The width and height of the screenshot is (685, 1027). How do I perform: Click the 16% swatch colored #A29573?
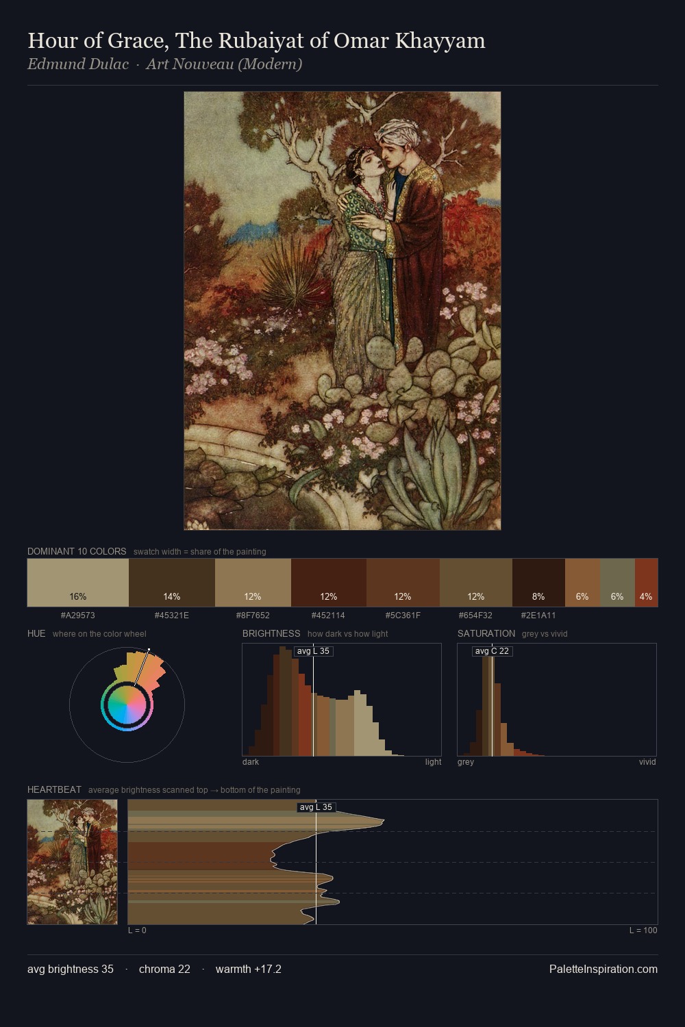click(x=78, y=583)
